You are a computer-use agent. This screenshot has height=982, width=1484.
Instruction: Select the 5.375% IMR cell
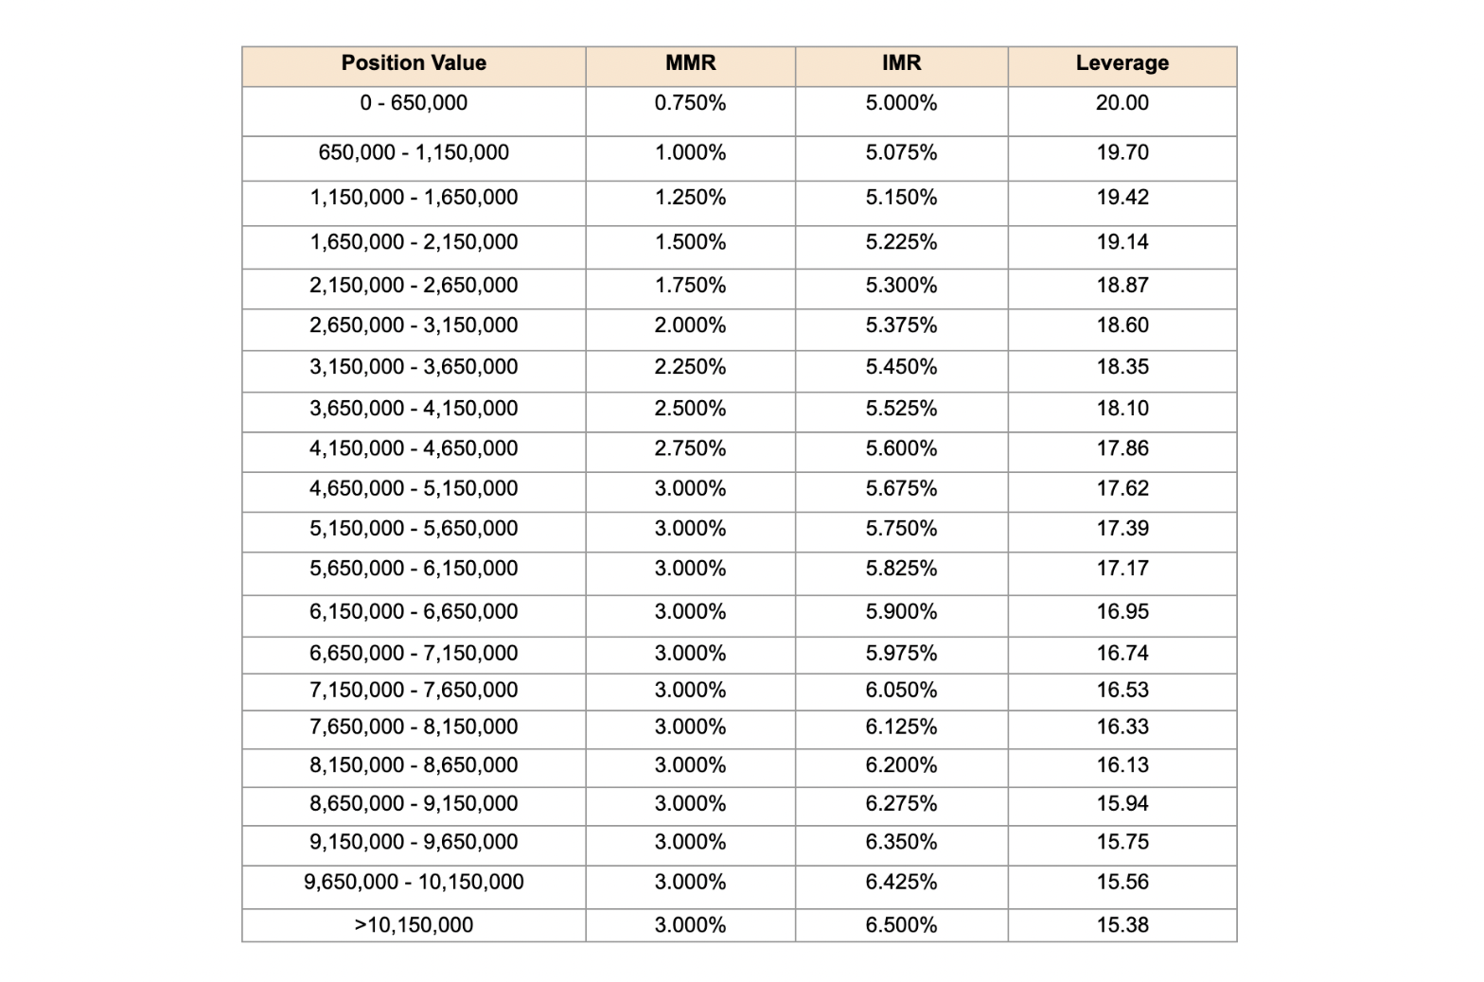901,325
